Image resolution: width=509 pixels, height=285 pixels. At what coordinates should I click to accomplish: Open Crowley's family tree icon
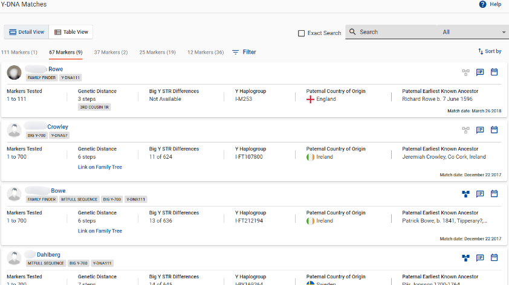tap(465, 130)
